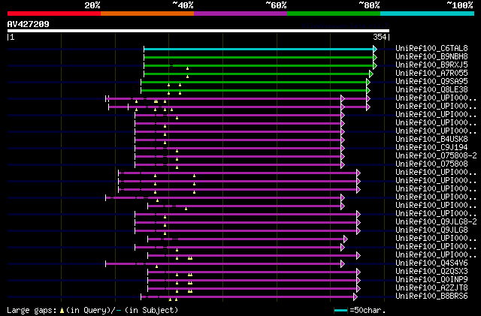Open the UniRef100_Q0INP9 hit label

(431, 279)
